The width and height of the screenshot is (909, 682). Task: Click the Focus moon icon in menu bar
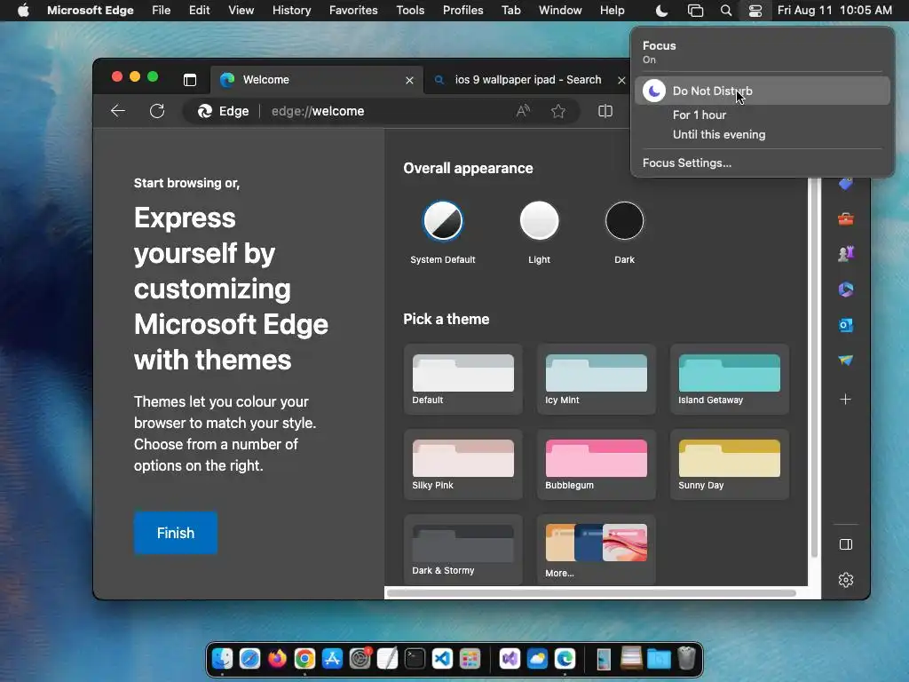point(661,11)
